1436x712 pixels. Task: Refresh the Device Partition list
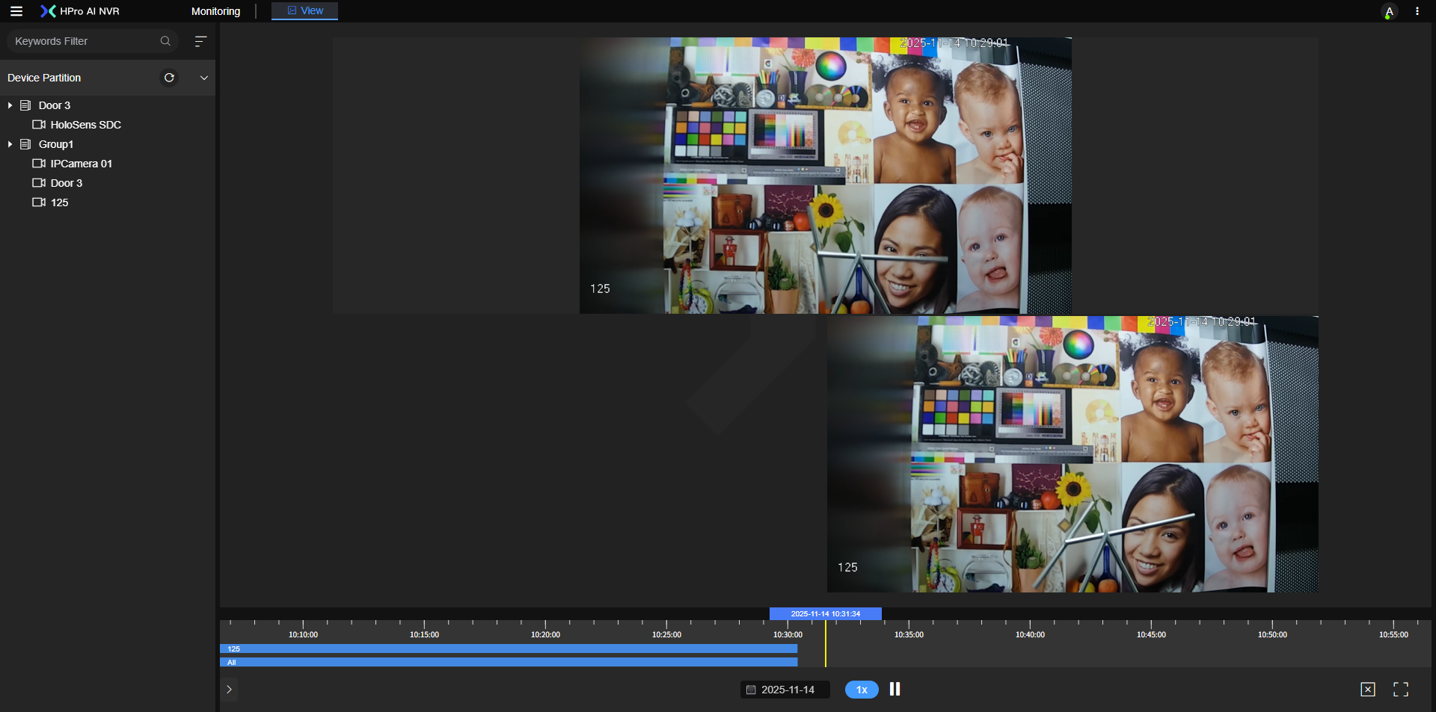(x=169, y=78)
